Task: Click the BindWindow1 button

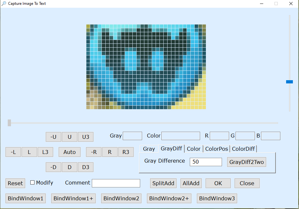Action: coord(25,198)
